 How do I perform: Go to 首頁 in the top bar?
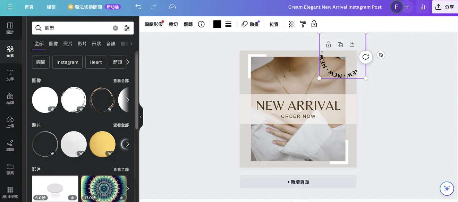[29, 7]
